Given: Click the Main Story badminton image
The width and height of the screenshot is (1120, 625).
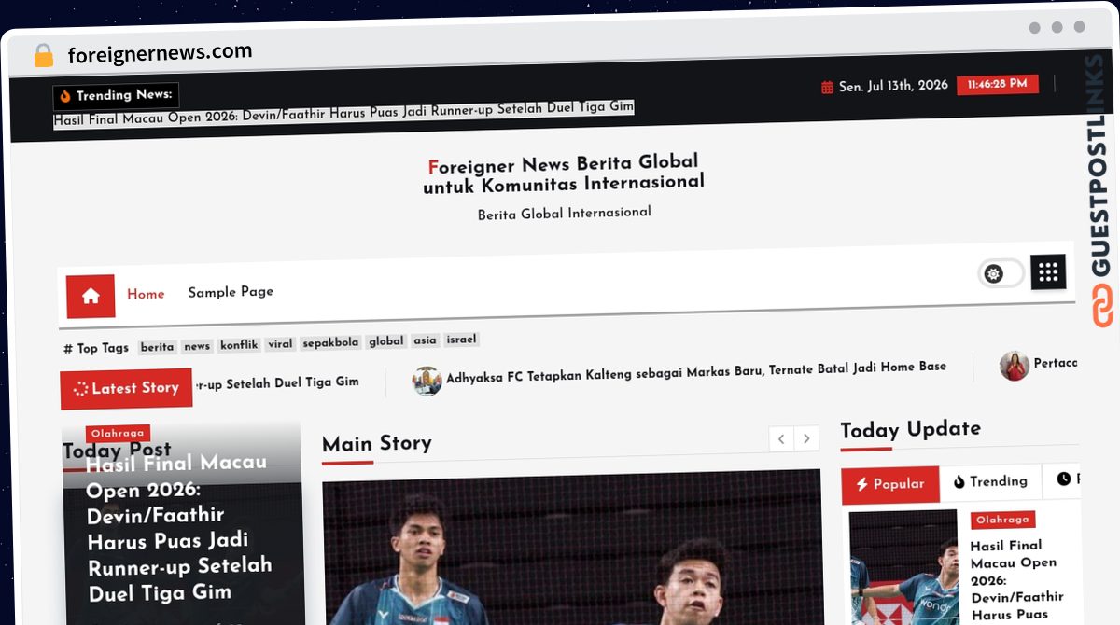Looking at the screenshot, I should [x=572, y=548].
